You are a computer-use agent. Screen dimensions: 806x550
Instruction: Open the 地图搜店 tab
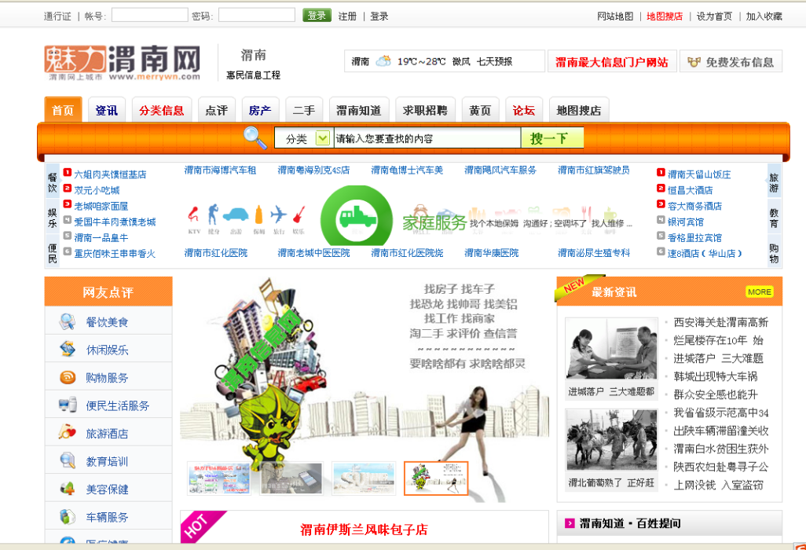tap(579, 109)
